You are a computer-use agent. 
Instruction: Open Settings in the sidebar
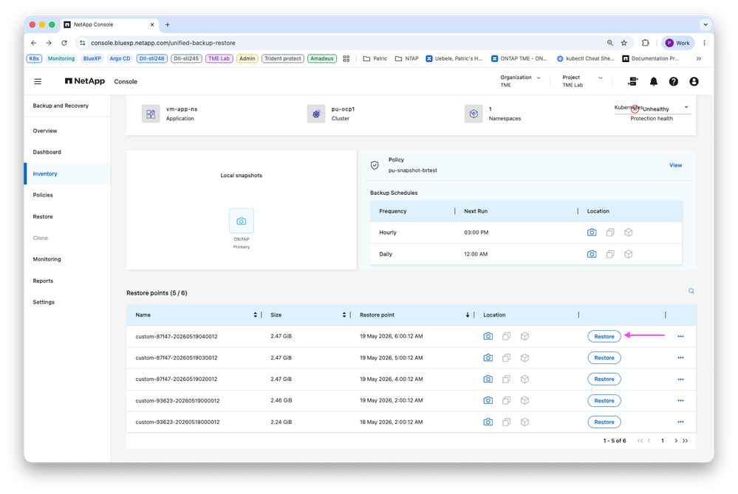[44, 302]
